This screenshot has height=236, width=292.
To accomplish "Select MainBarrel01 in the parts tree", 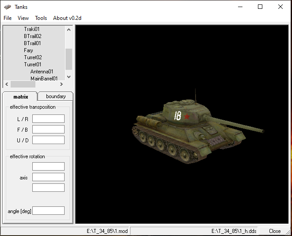I will 44,78.
